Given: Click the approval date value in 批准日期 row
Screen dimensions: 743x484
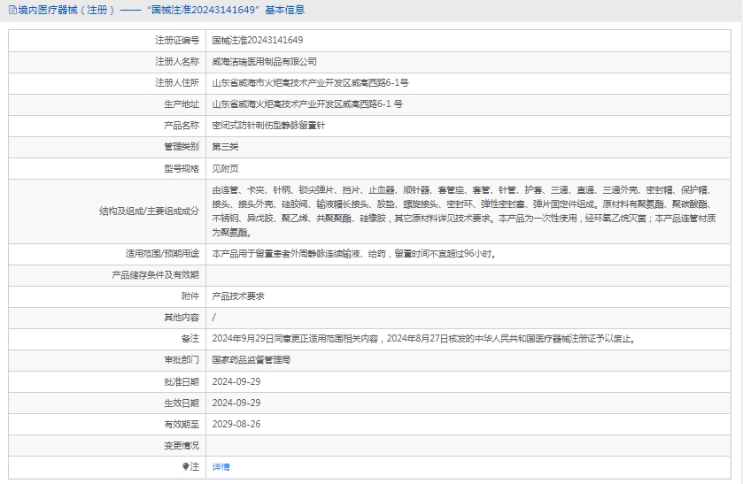Looking at the screenshot, I should (236, 381).
